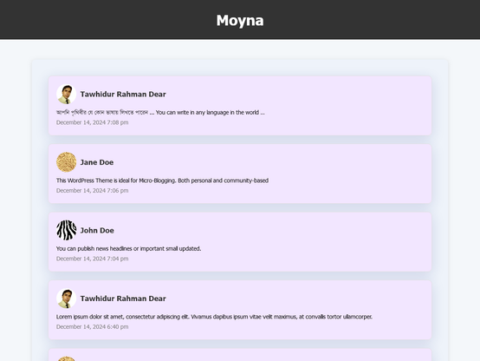
Task: Open the December 14, 2024 7:06 pm timestamp
Action: coord(92,190)
